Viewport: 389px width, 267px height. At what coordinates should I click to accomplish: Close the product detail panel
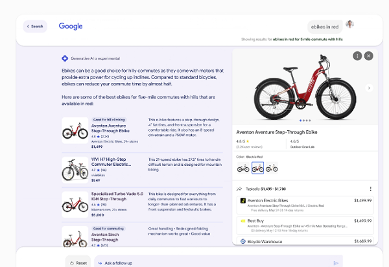click(x=368, y=56)
